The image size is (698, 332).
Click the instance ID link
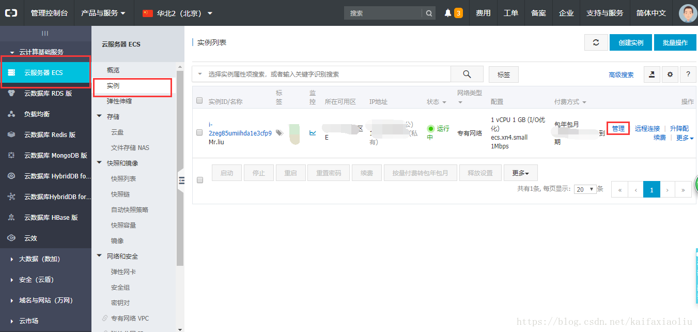coord(240,129)
